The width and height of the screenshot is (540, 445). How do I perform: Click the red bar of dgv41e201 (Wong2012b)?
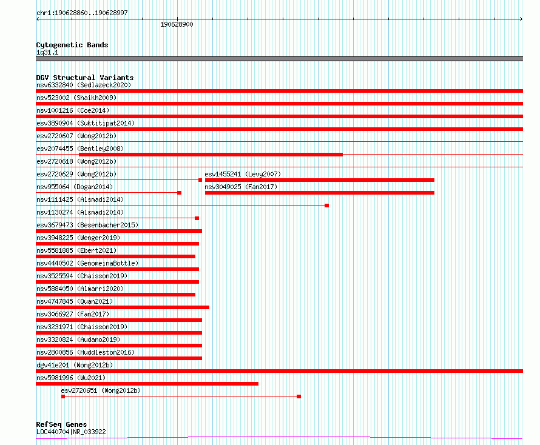point(279,371)
